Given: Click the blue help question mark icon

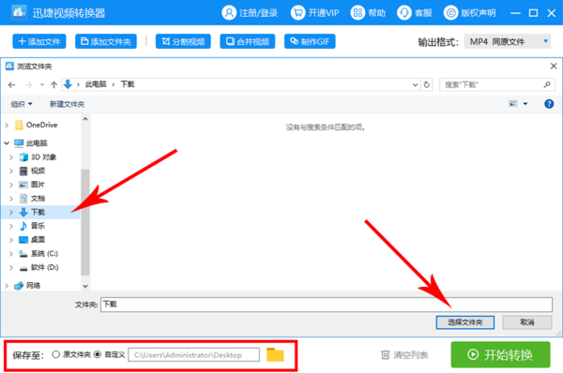Looking at the screenshot, I should [549, 104].
